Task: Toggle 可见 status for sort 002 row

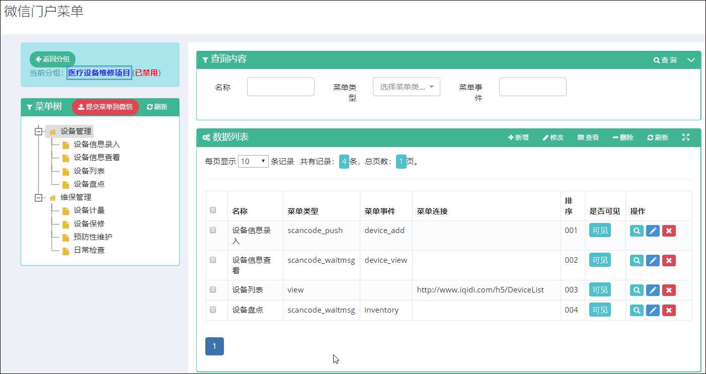Action: 600,260
